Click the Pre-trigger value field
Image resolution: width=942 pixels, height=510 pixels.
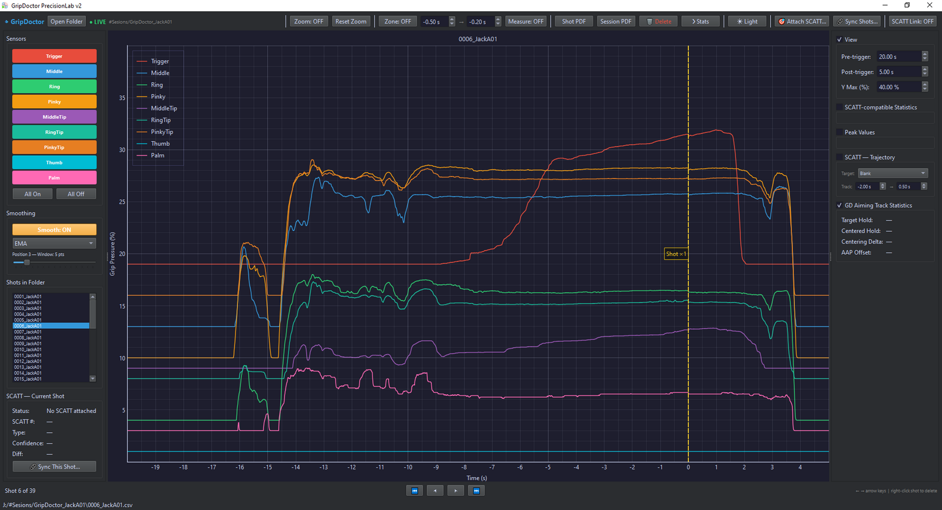898,56
